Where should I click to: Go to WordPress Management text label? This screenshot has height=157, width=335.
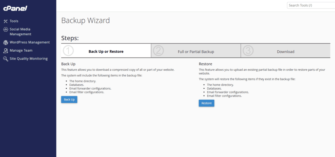click(30, 43)
